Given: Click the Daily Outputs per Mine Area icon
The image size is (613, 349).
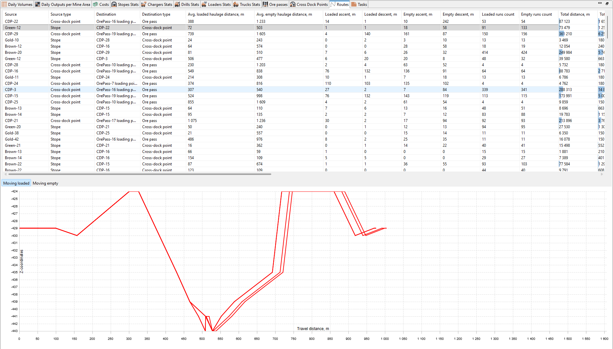Looking at the screenshot, I should click(x=38, y=4).
